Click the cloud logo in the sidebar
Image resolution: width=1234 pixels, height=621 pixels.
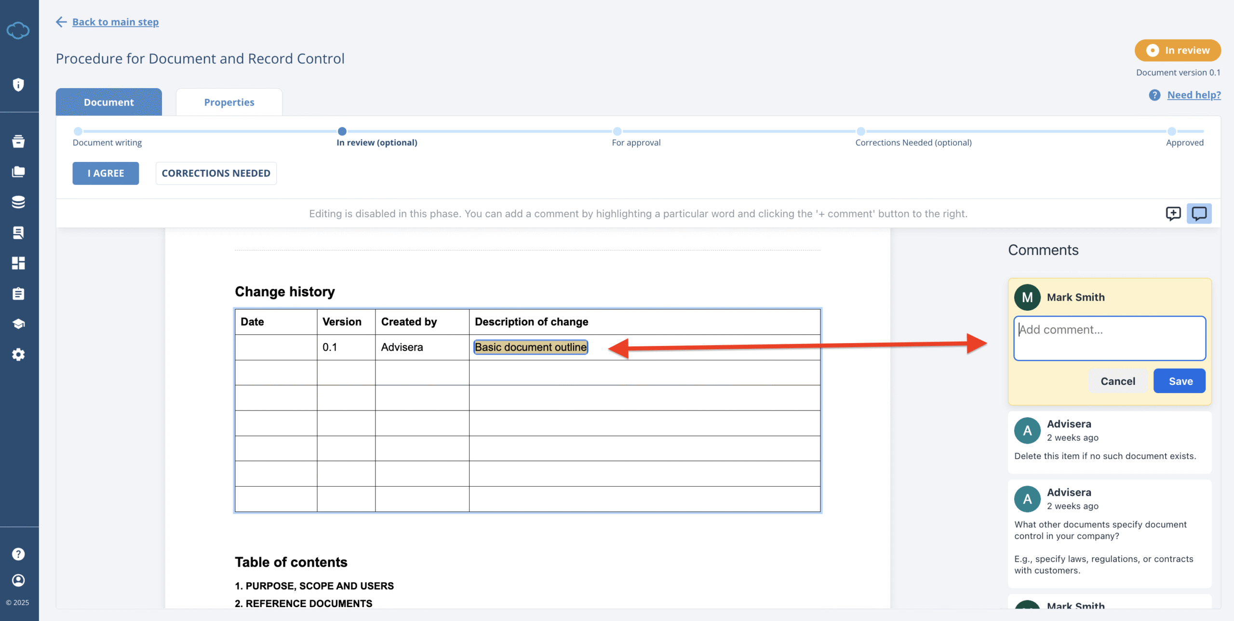coord(18,30)
